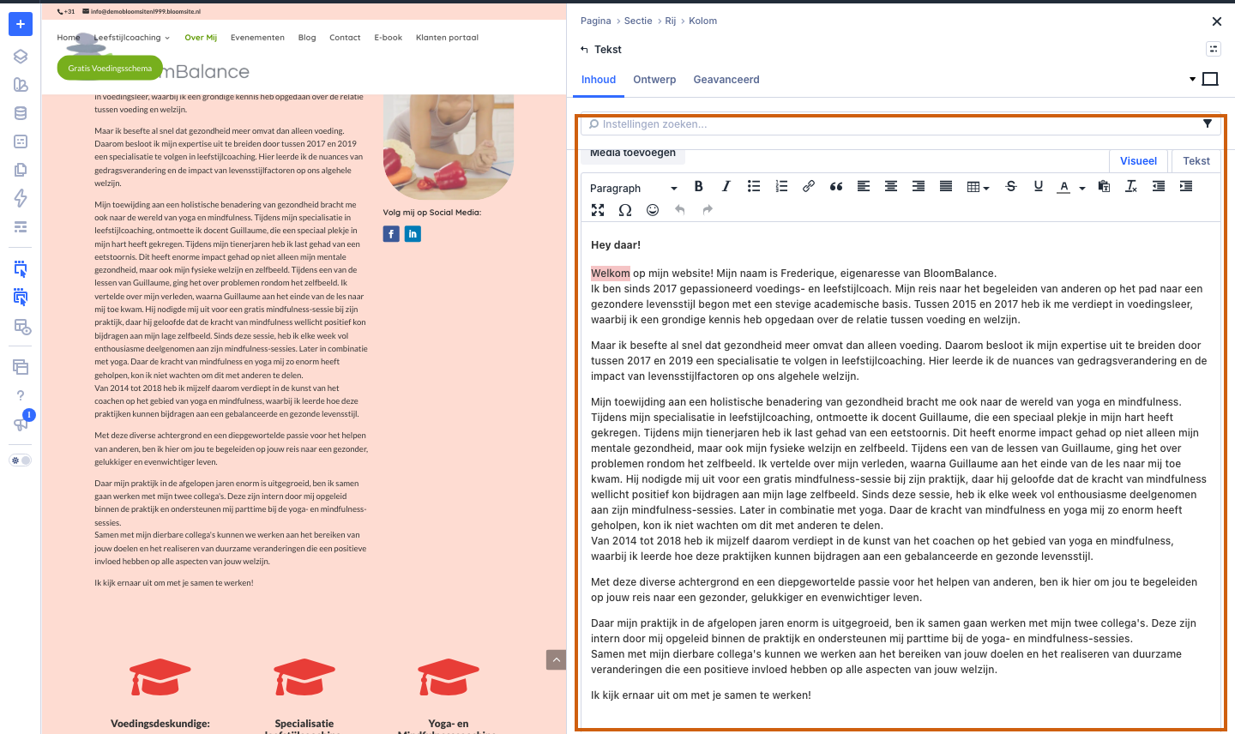Open the Paragraph format dropdown
Screen dimensions: 1235x734
[634, 188]
